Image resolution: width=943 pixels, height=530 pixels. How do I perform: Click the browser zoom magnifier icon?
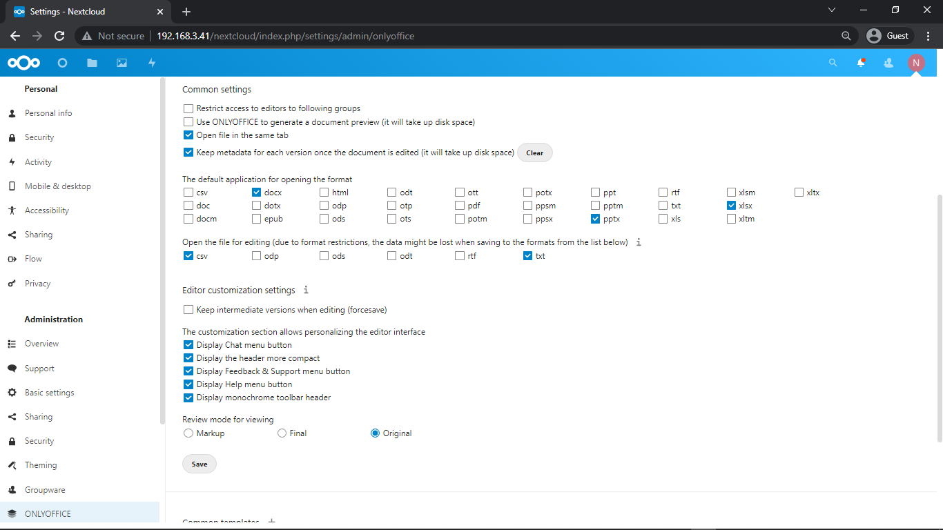point(846,36)
